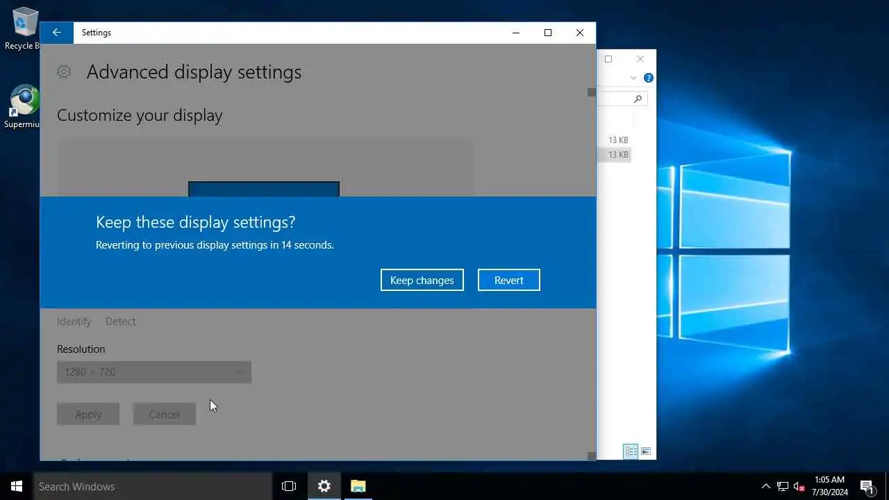Screen dimensions: 889x500
Task: Open Task View on taskbar
Action: 289,486
